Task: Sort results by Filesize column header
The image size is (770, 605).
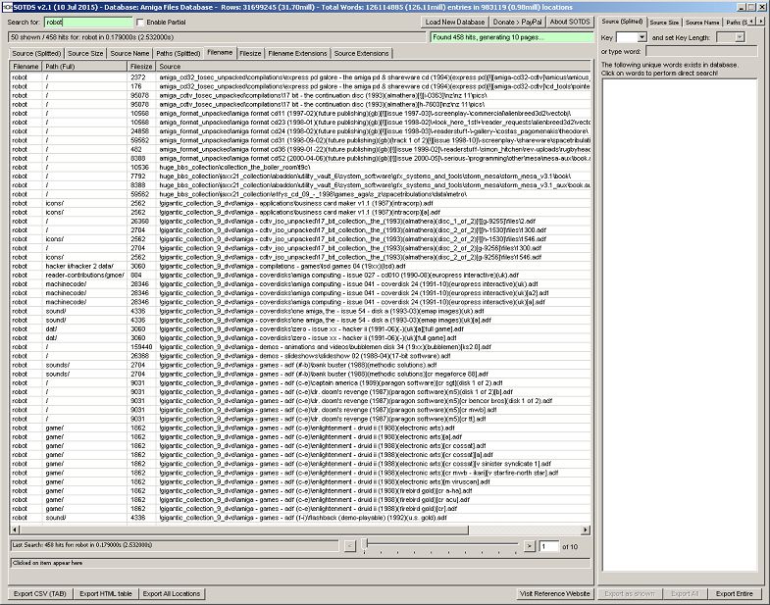Action: click(x=141, y=66)
